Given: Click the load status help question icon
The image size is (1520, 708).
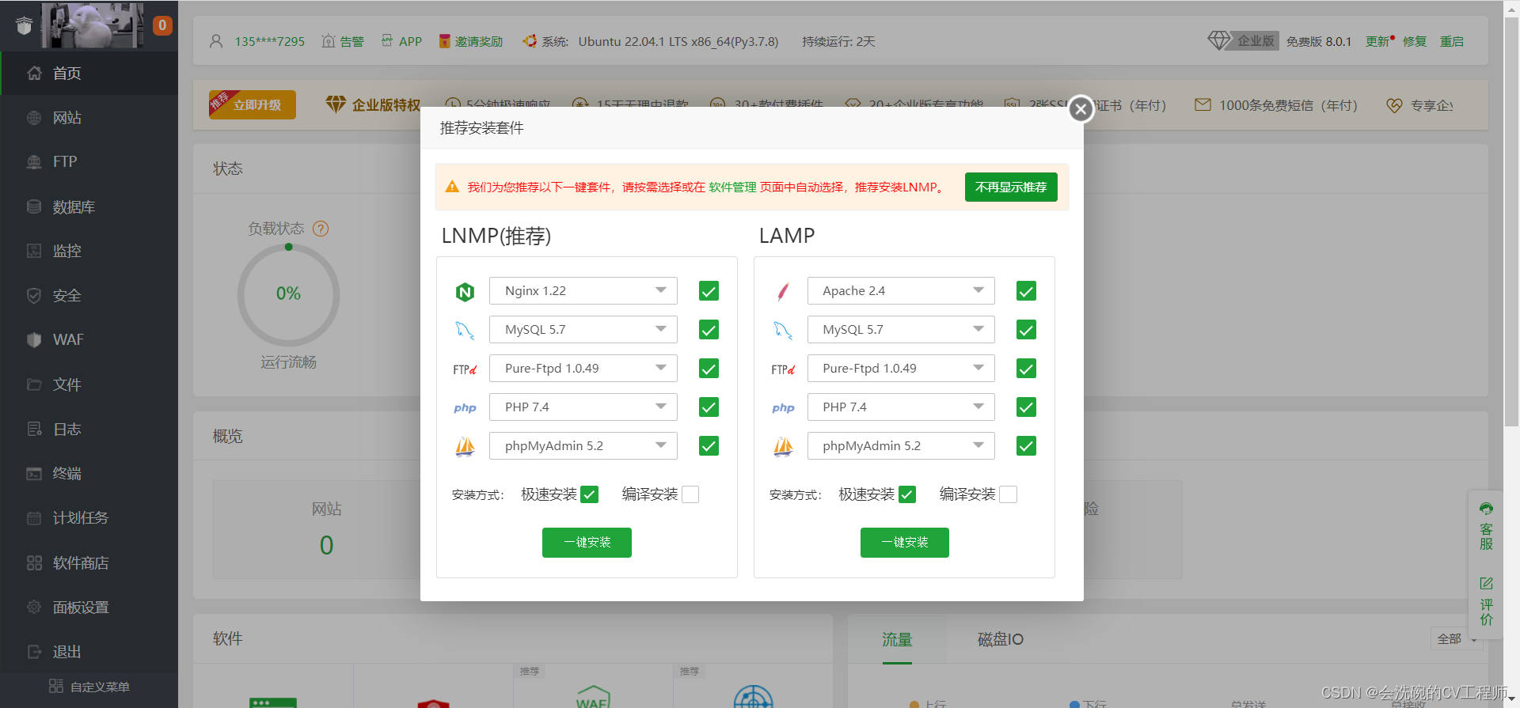Looking at the screenshot, I should coord(321,229).
